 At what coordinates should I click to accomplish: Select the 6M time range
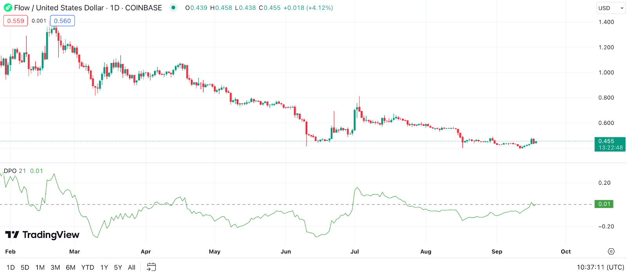(x=71, y=268)
